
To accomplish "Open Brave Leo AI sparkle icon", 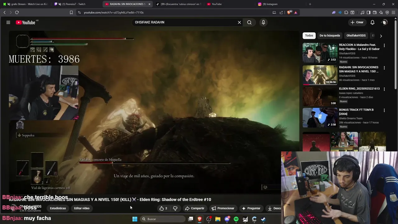I will 381,12.
